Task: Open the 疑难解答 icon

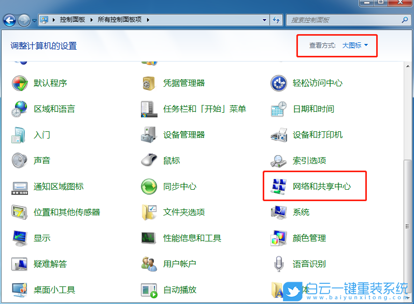Action: [20, 264]
